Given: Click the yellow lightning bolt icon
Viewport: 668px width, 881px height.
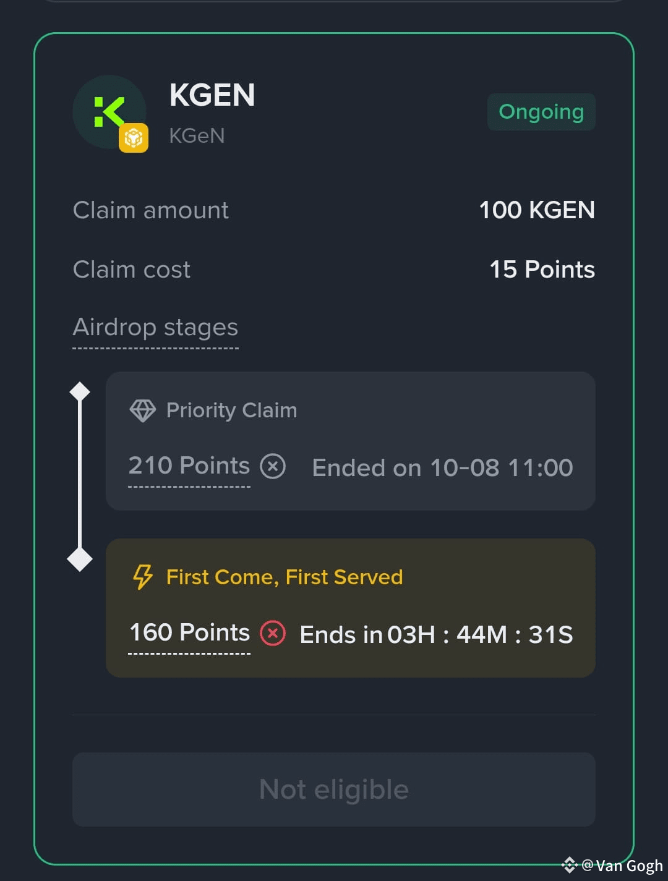Looking at the screenshot, I should click(143, 577).
